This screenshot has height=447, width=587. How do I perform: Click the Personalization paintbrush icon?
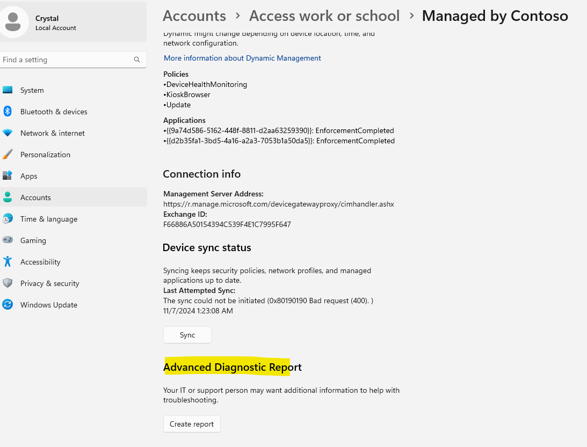click(8, 155)
